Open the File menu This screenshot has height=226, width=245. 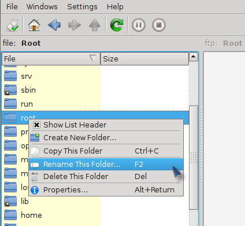[12, 7]
